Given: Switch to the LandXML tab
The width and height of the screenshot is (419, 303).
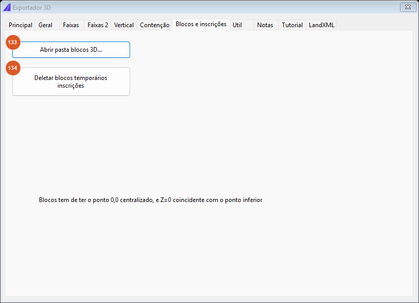Looking at the screenshot, I should 321,25.
